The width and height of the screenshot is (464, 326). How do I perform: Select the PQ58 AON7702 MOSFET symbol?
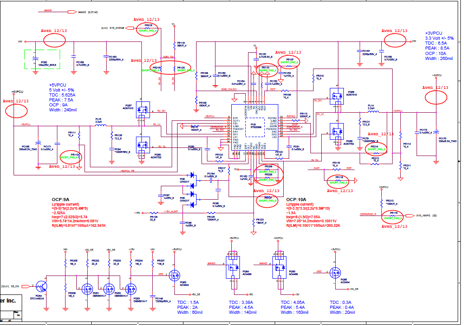[x=143, y=145]
